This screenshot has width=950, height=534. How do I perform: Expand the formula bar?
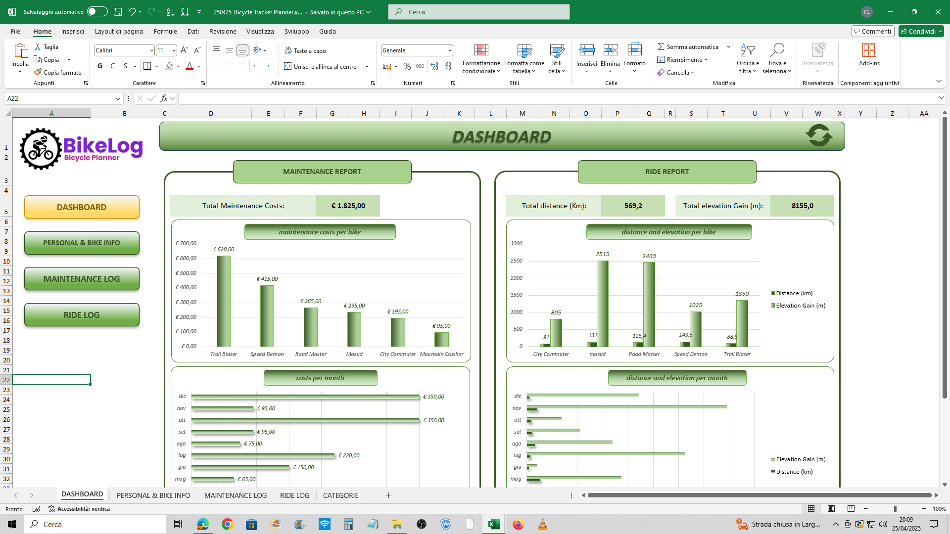(x=941, y=98)
